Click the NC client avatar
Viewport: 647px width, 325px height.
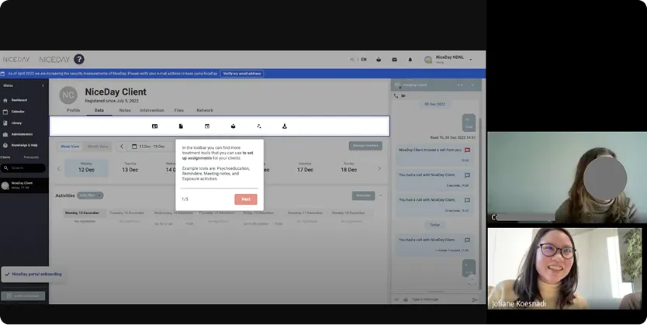(68, 95)
